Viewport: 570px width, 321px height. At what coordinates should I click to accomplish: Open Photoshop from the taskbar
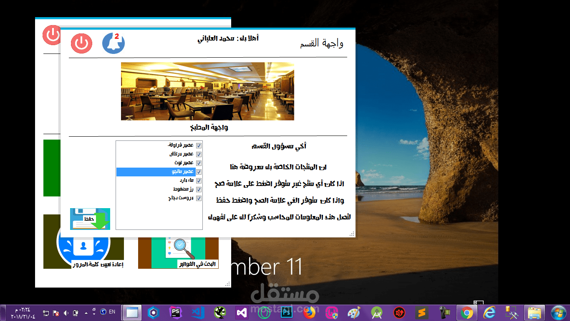(286, 313)
